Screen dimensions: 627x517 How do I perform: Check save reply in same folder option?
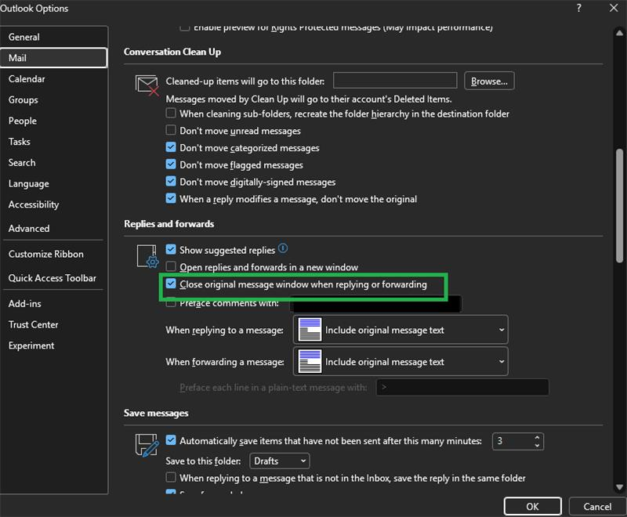[171, 478]
